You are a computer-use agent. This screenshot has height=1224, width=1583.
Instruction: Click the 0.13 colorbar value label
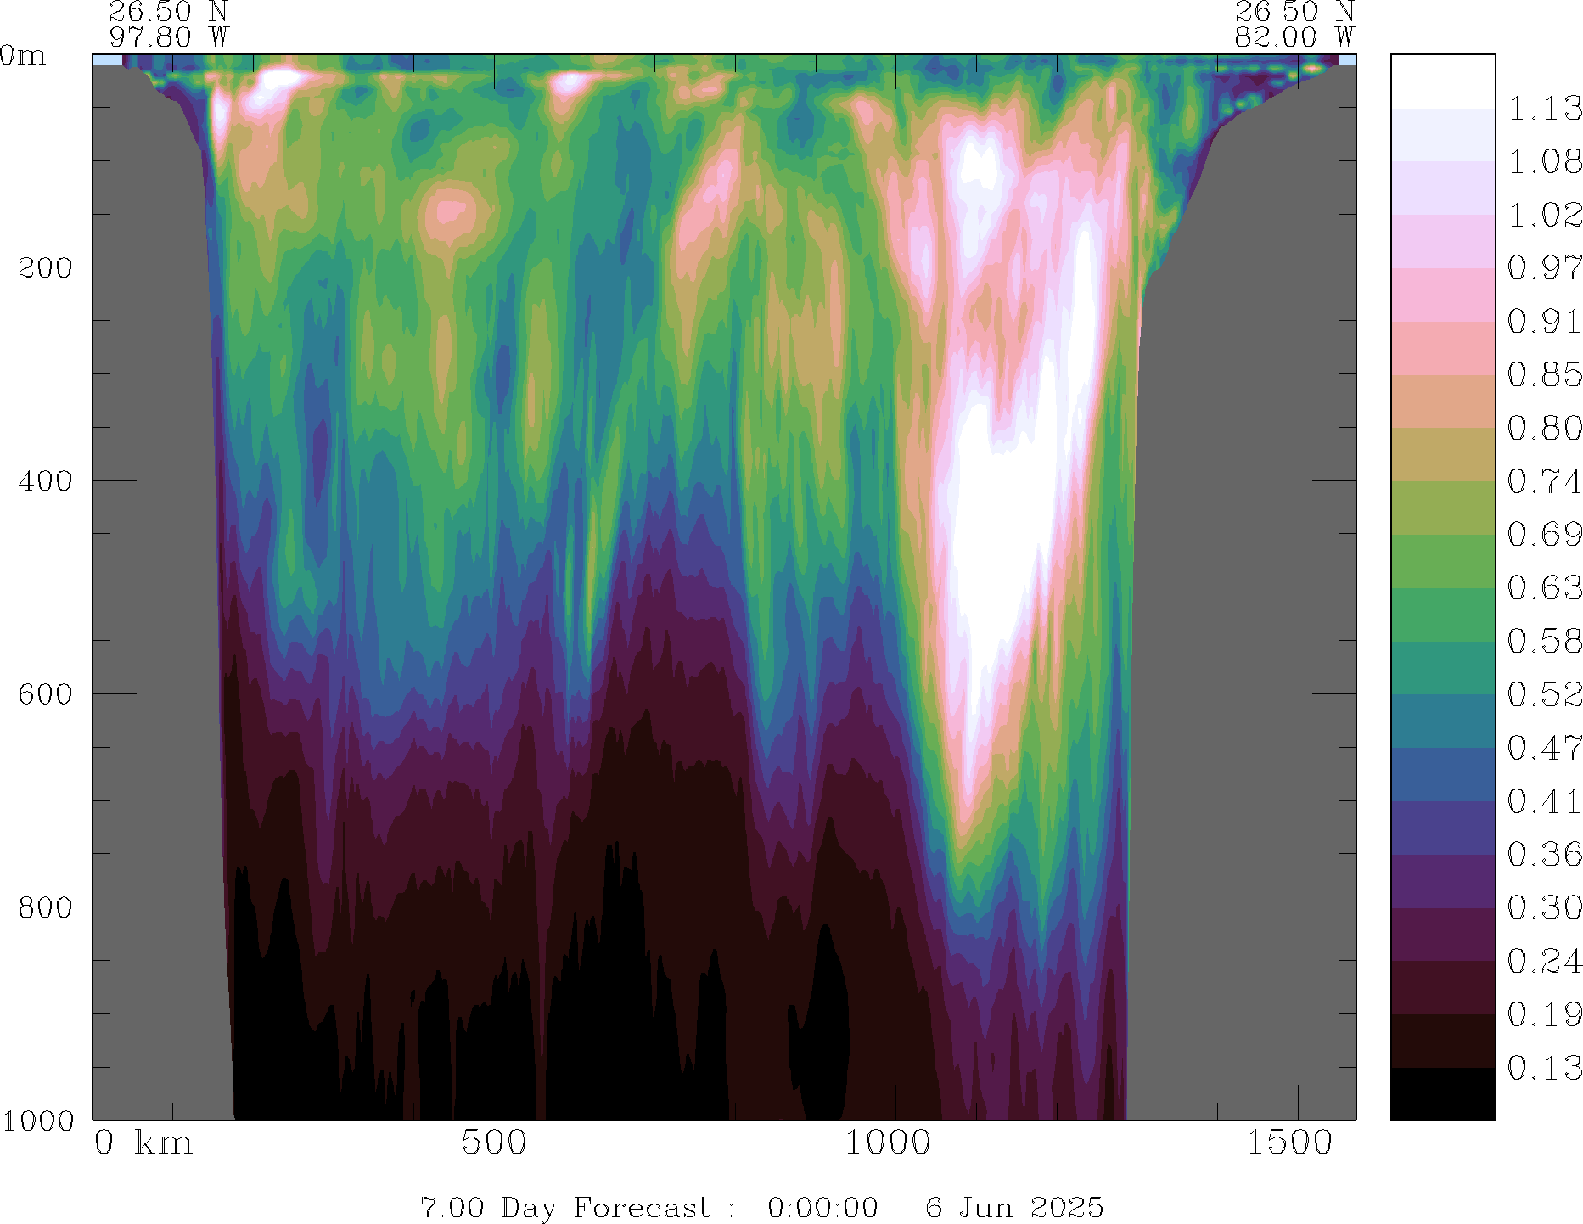tap(1544, 1068)
